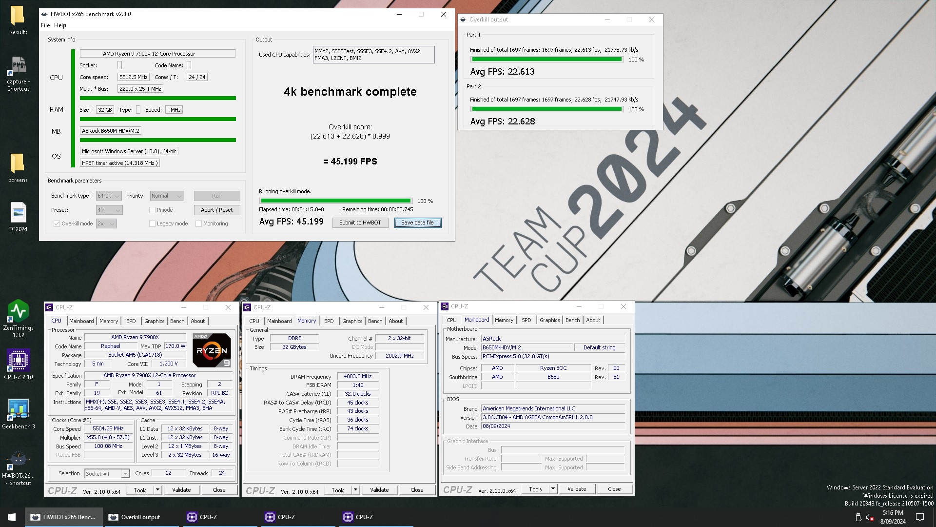Click CPU-Z CPU window title icon
936x527 pixels.
click(49, 307)
